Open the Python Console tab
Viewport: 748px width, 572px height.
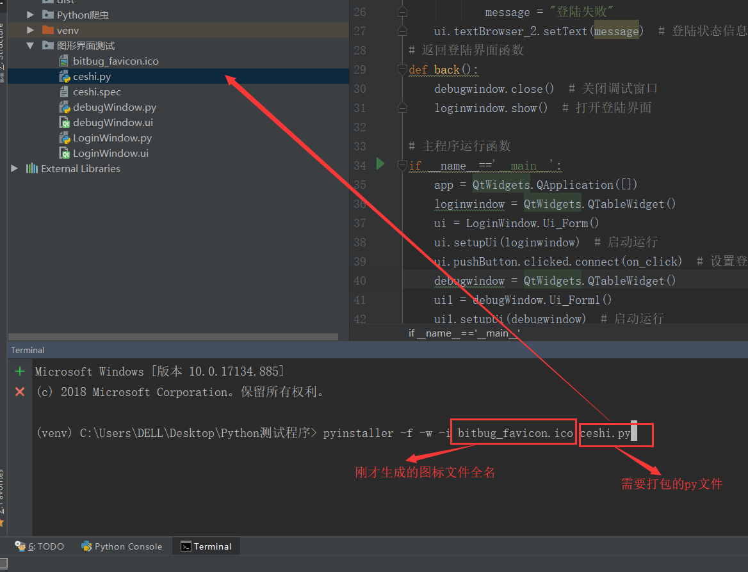click(122, 546)
